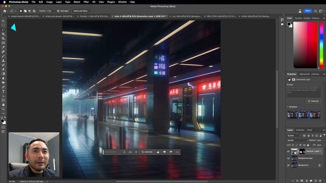The height and width of the screenshot is (183, 326).
Task: Open the Plugins menu
Action: (x=111, y=2)
